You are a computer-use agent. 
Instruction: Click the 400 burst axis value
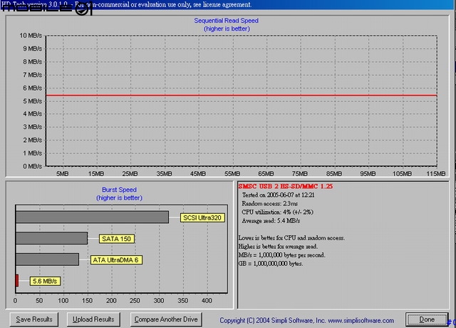click(x=207, y=300)
